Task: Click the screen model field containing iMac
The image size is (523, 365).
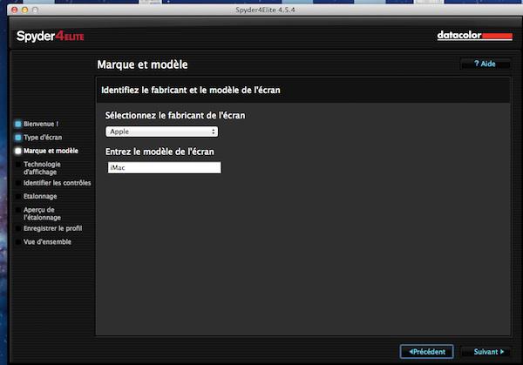Action: (163, 167)
